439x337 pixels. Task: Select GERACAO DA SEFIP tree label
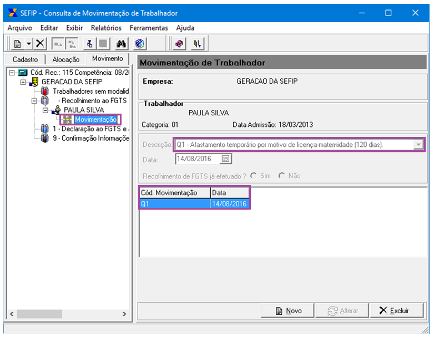click(x=72, y=82)
